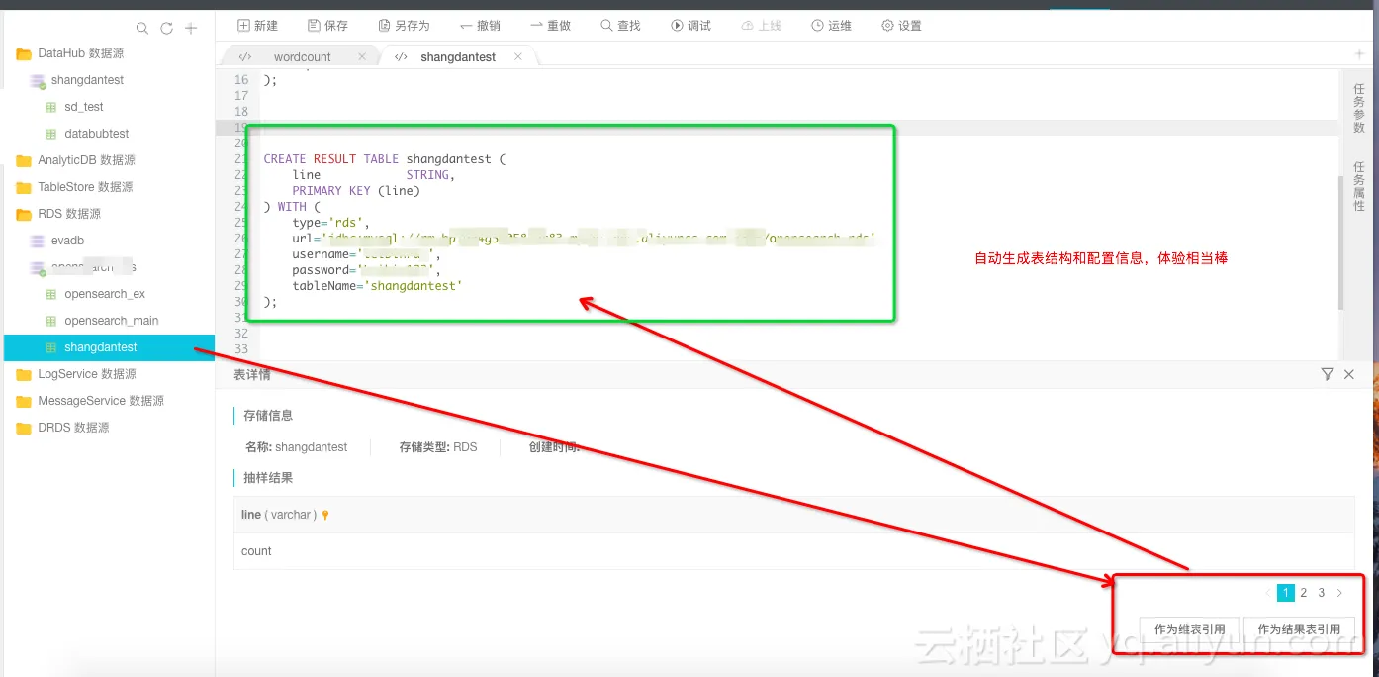Redo with the 重做 toolbar button
This screenshot has width=1379, height=677.
pos(550,26)
